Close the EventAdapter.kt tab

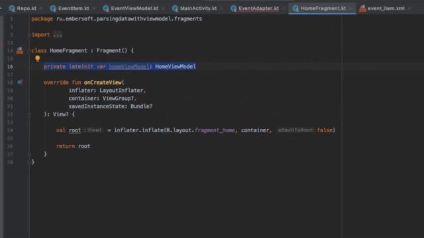pyautogui.click(x=284, y=9)
